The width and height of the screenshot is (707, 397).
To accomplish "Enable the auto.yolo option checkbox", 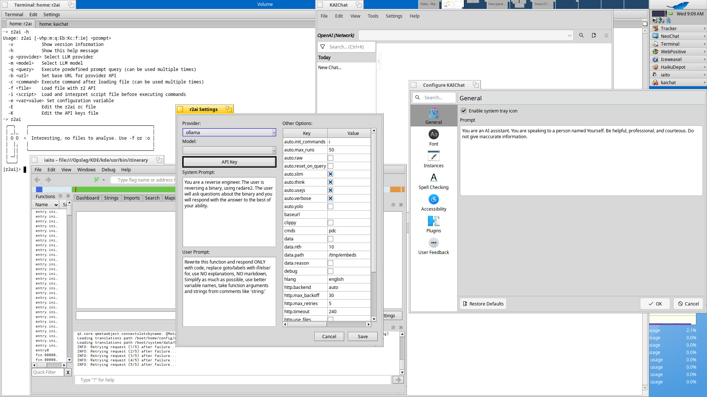I will click(x=330, y=206).
